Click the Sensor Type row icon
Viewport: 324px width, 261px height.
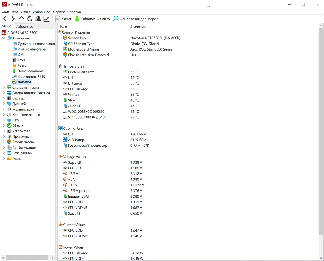tap(65, 38)
